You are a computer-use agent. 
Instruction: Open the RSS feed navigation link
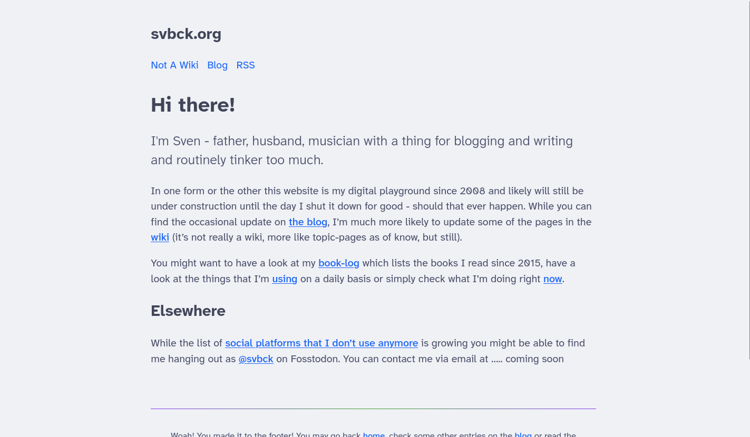(246, 65)
